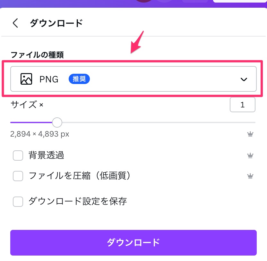This screenshot has width=267, height=261.
Task: Expand file types via the down chevron
Action: (244, 79)
